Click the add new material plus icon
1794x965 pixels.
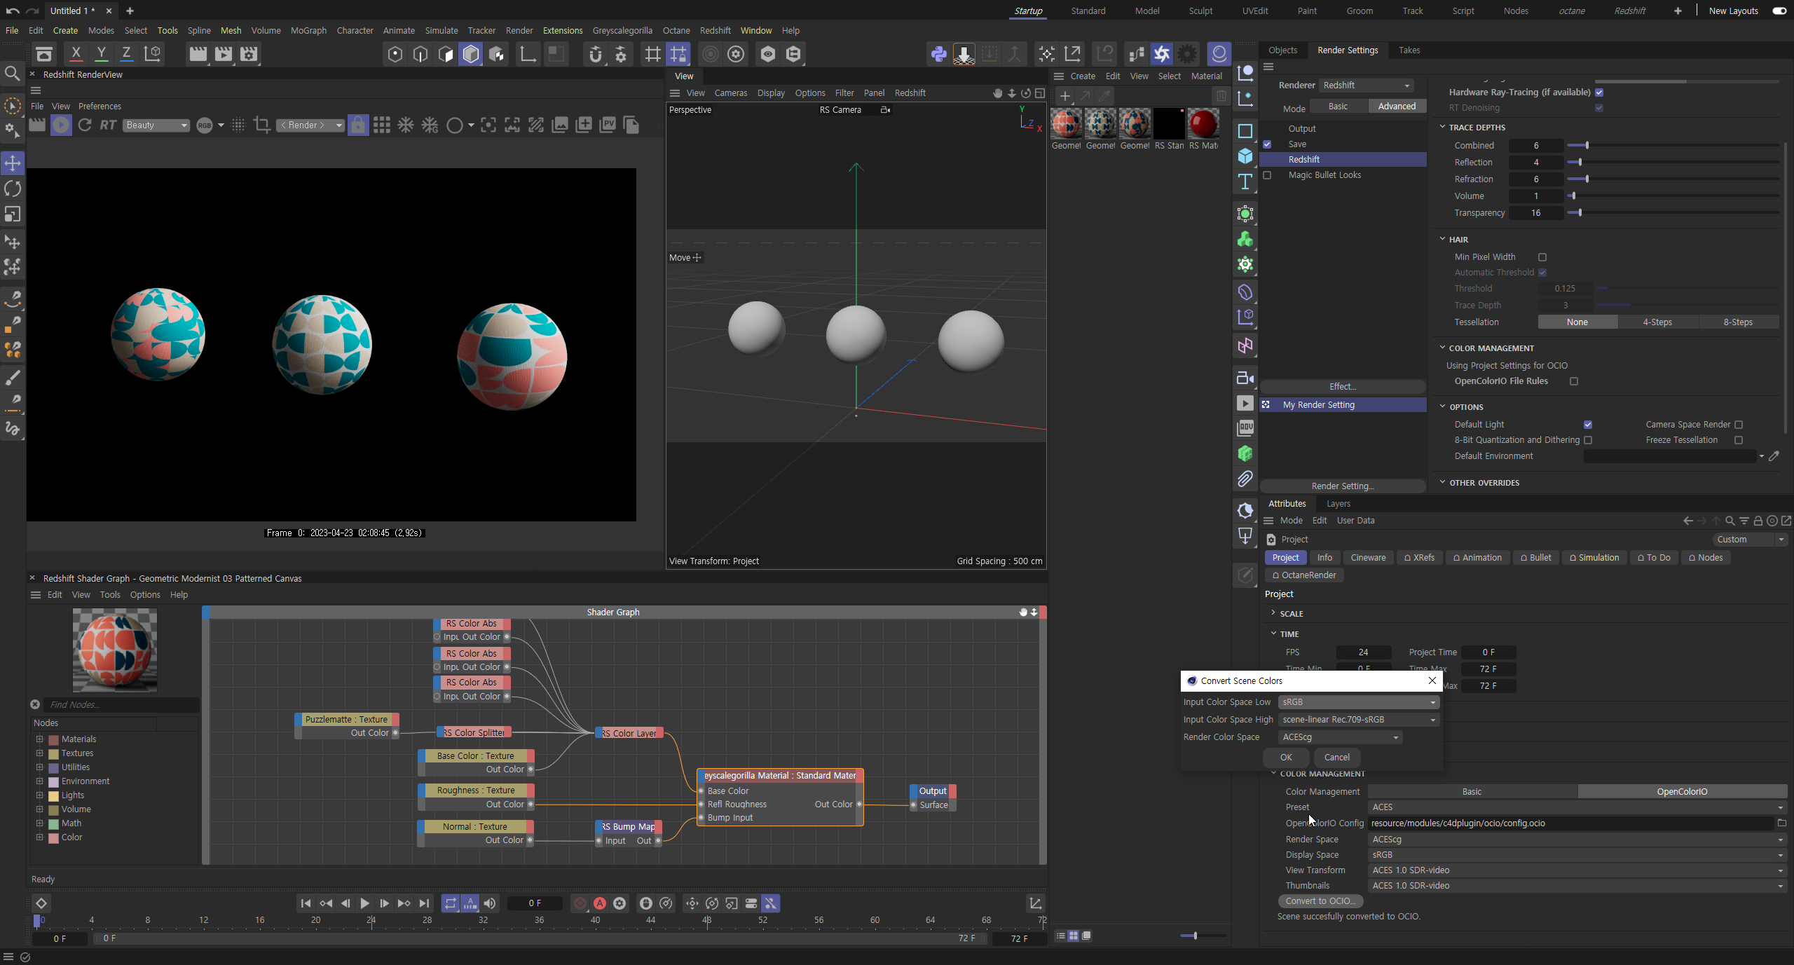pos(1064,96)
